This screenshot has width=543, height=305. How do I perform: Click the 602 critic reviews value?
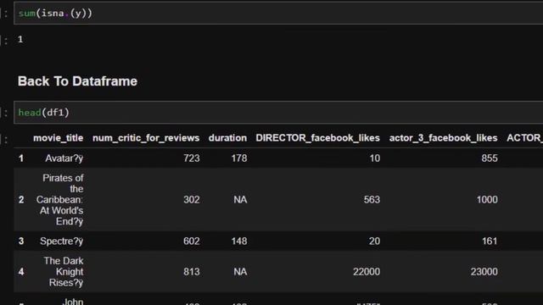[x=192, y=241]
